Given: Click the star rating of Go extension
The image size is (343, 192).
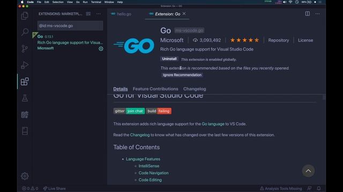Looking at the screenshot, I should coord(244,40).
